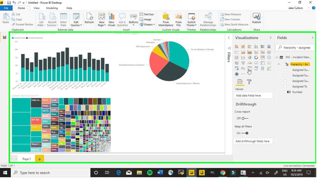
Task: Turn off Keep all filters toggle
Action: [x=245, y=133]
